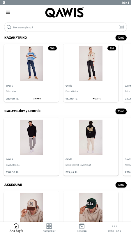Tap the %14 discount badge
The image size is (131, 234).
point(112,48)
